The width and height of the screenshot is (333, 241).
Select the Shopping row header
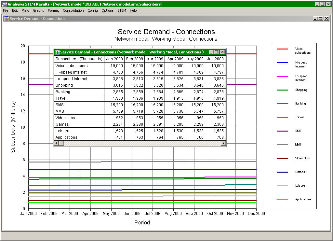click(79, 85)
